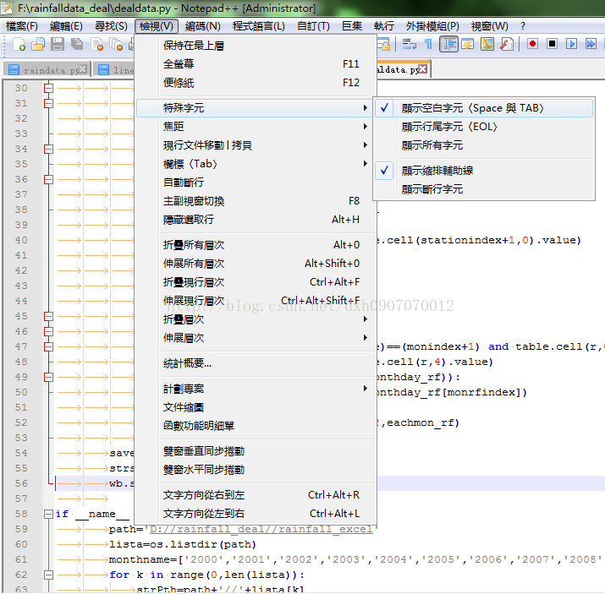Open the 檔案(F) menu
Screen dimensions: 605x594
pos(22,26)
